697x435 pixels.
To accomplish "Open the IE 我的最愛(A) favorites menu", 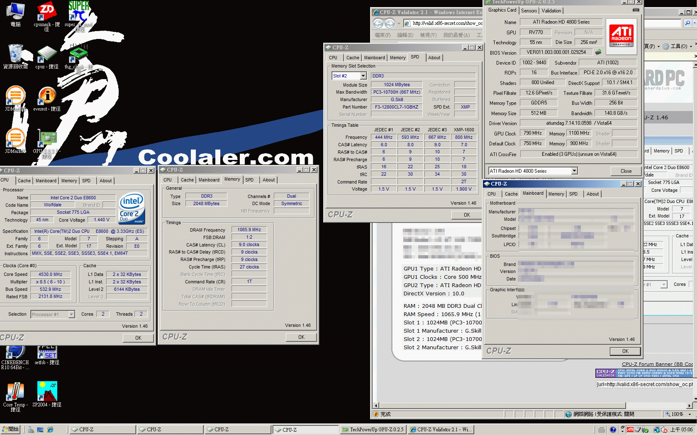I will pos(456,35).
